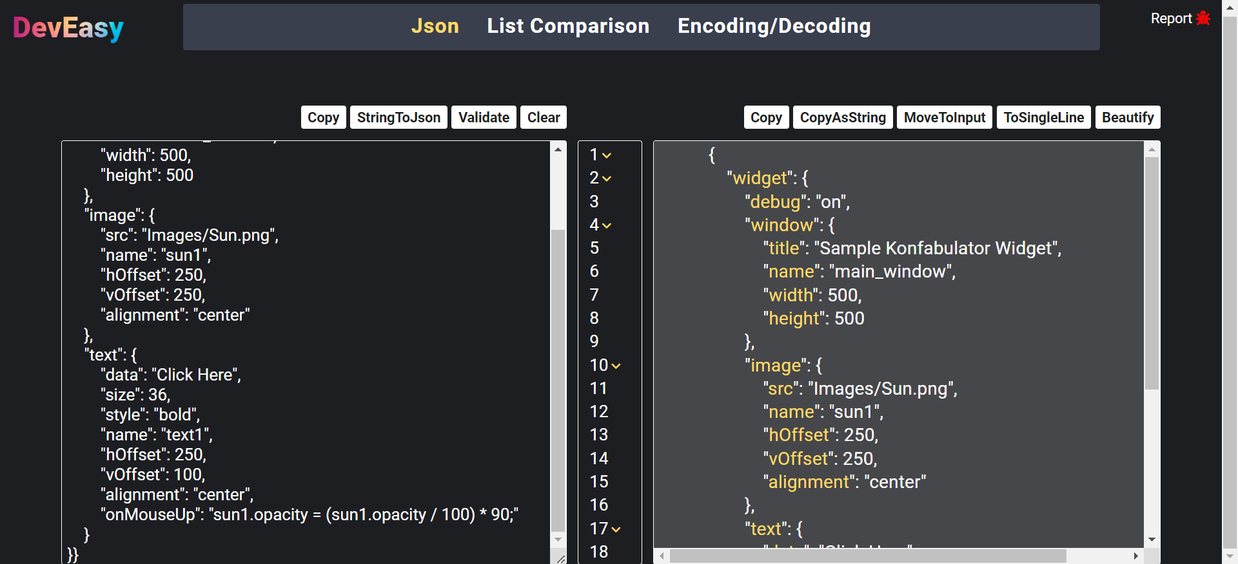1238x564 pixels.
Task: Click the StringToJson button
Action: [x=398, y=117]
